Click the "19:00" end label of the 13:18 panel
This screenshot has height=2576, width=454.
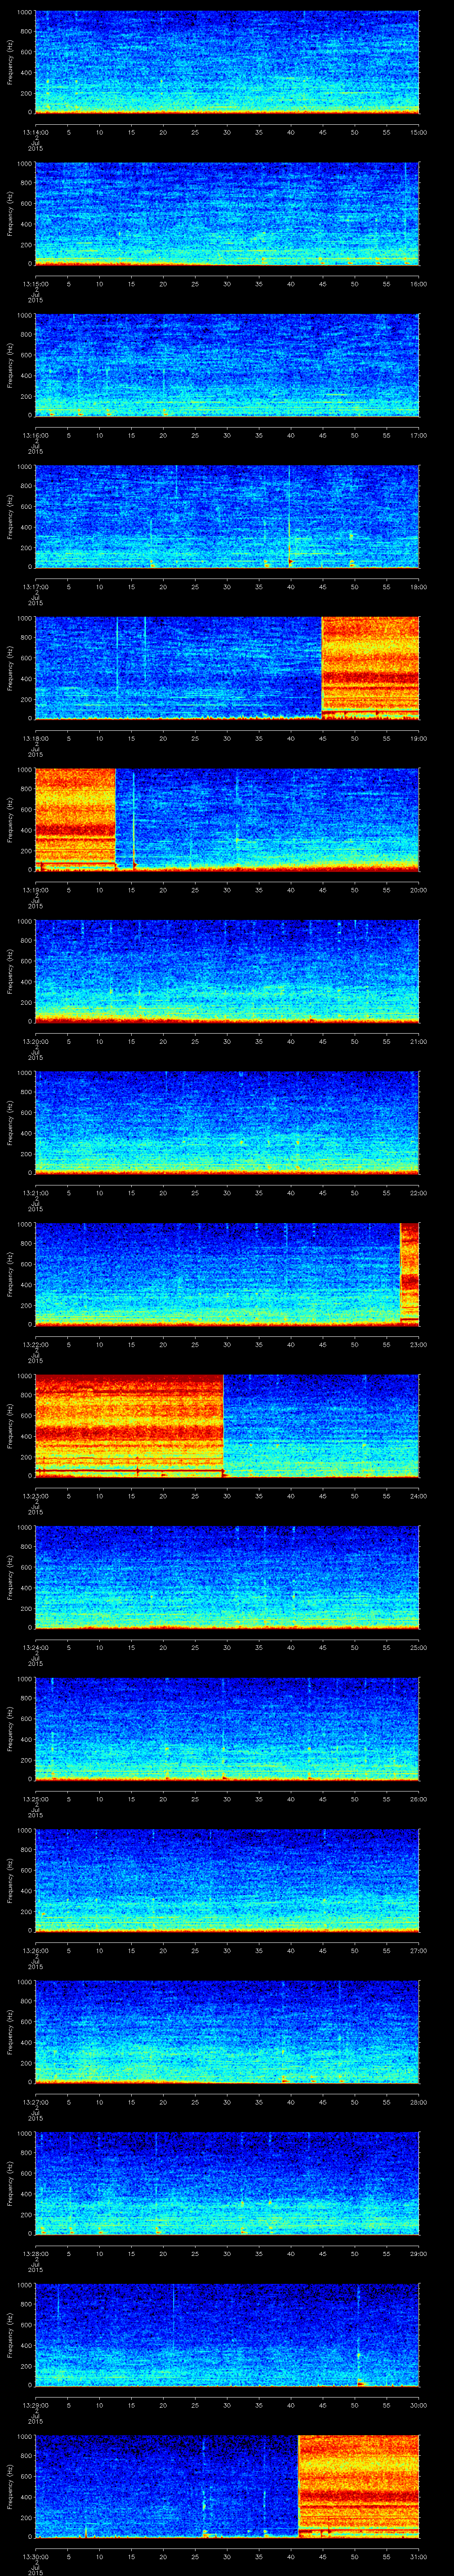[419, 738]
